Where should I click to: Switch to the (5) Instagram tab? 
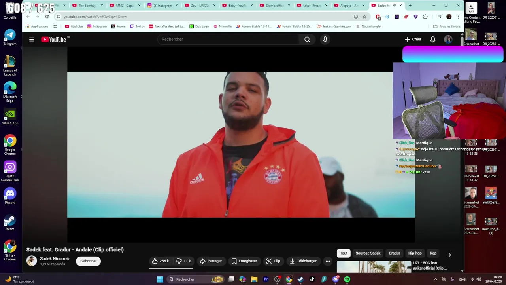coord(162,5)
